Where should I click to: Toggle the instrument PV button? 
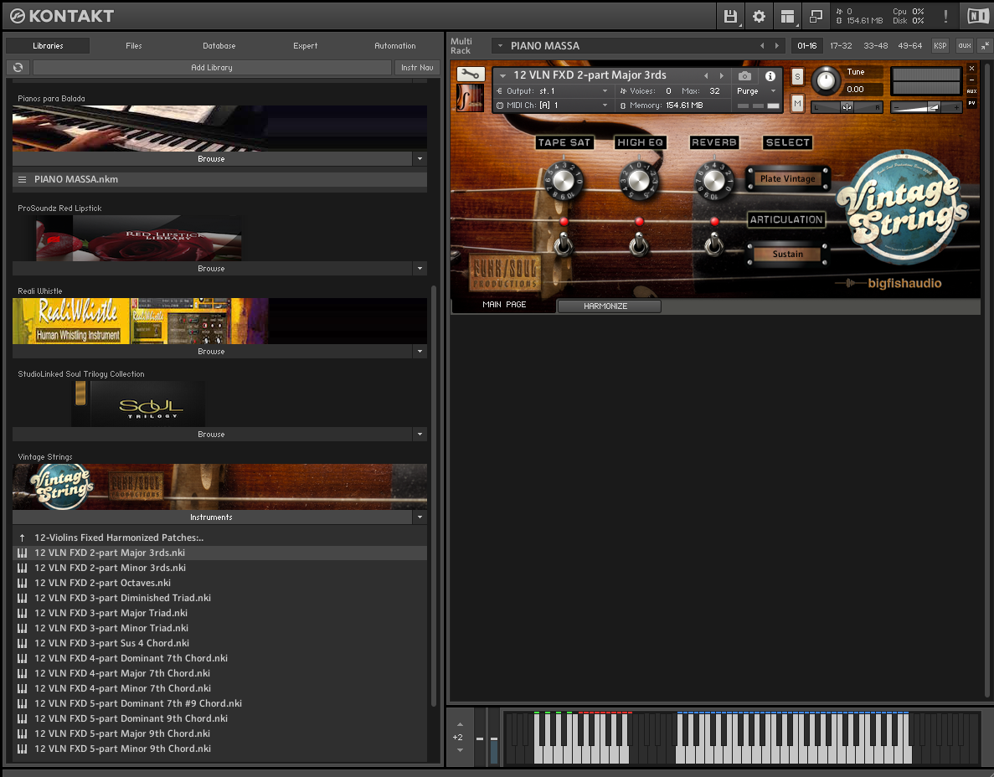pos(972,103)
